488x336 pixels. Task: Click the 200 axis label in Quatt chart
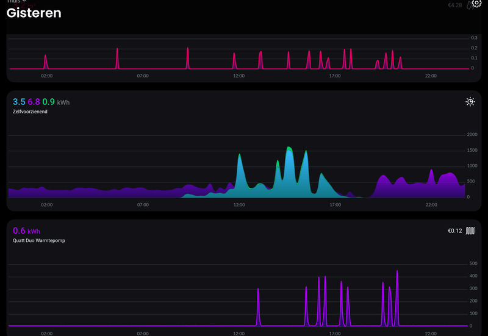tap(473, 301)
